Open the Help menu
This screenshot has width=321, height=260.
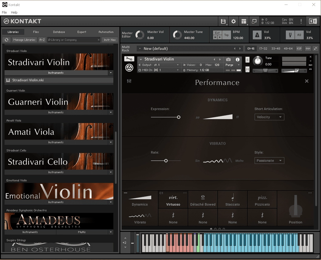pos(14,12)
